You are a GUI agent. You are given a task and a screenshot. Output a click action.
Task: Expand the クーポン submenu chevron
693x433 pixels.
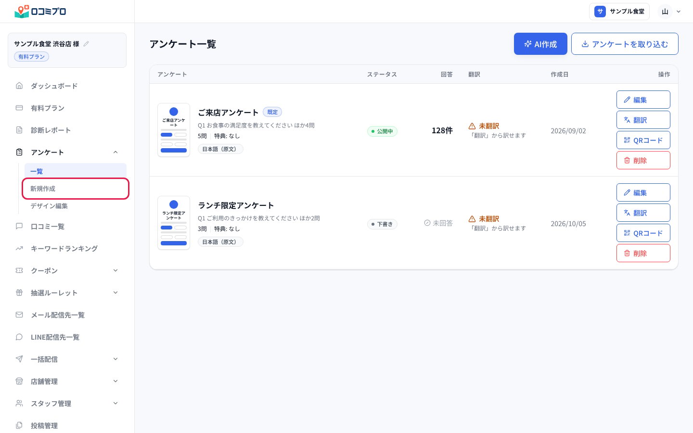click(x=115, y=270)
